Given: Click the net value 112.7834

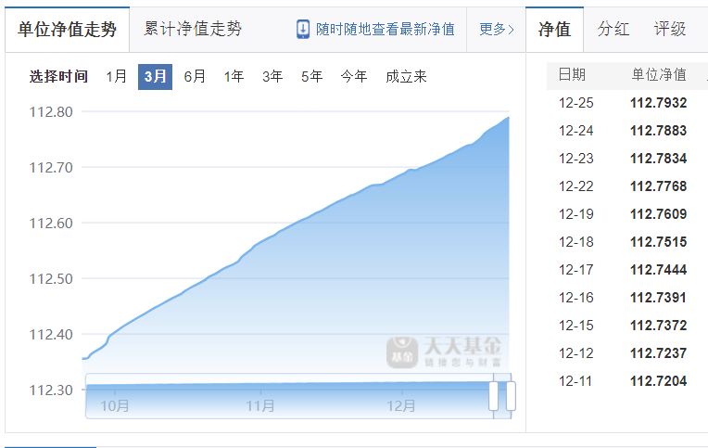Looking at the screenshot, I should tap(658, 159).
